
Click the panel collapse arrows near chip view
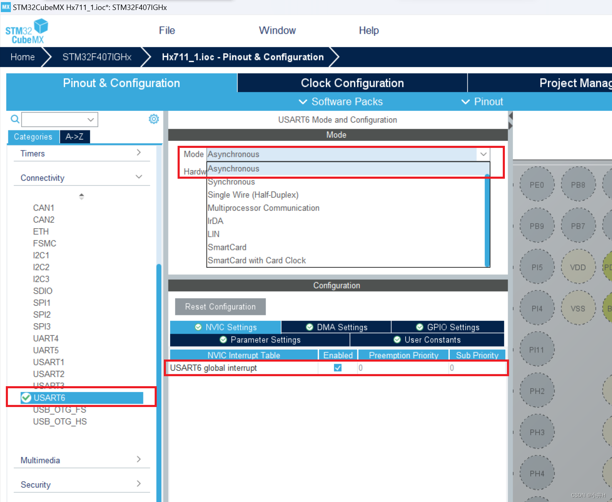point(510,121)
